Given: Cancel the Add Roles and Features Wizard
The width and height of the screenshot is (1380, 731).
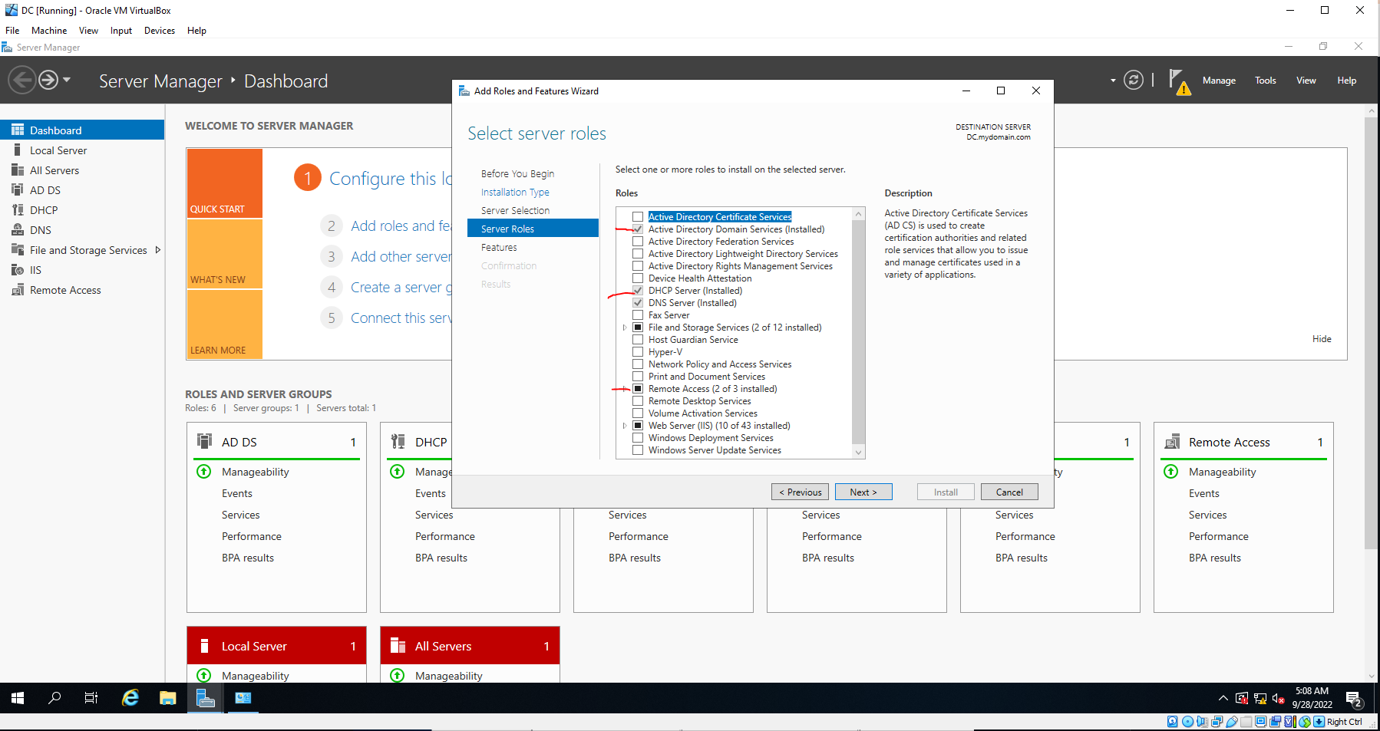Looking at the screenshot, I should [x=1009, y=492].
